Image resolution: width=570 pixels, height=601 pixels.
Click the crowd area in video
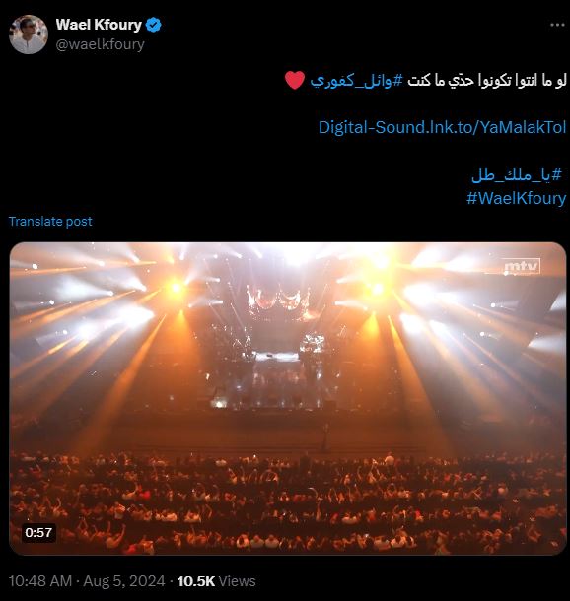(x=288, y=502)
